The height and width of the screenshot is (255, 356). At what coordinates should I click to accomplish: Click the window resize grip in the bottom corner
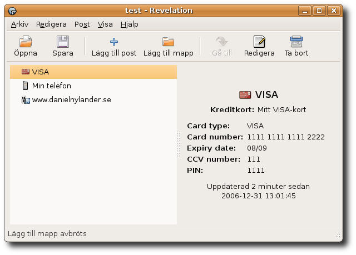click(338, 236)
